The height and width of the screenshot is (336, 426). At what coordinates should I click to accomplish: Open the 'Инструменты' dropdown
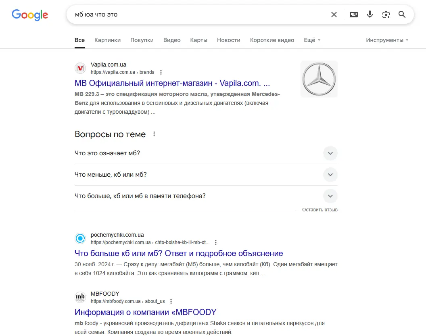coord(387,40)
